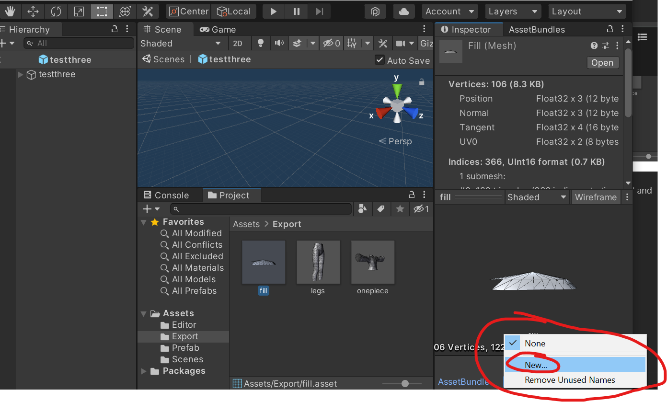Image resolution: width=667 pixels, height=402 pixels.
Task: Open the cloud services icon
Action: pyautogui.click(x=404, y=11)
